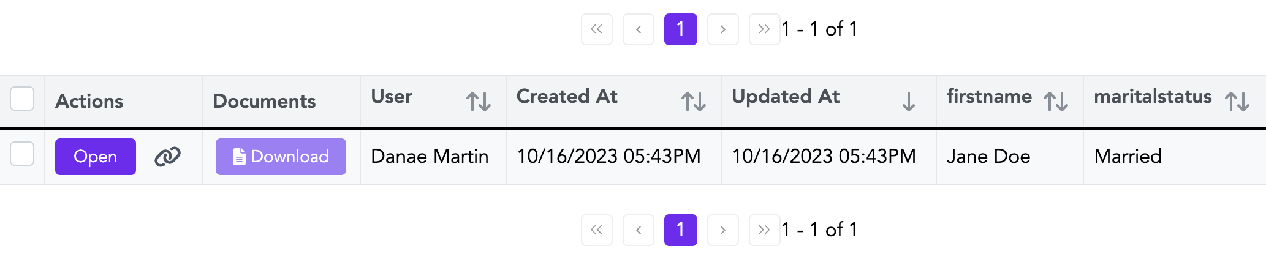Sort by Created At column arrows
Image resolution: width=1266 pixels, height=273 pixels.
pyautogui.click(x=693, y=101)
